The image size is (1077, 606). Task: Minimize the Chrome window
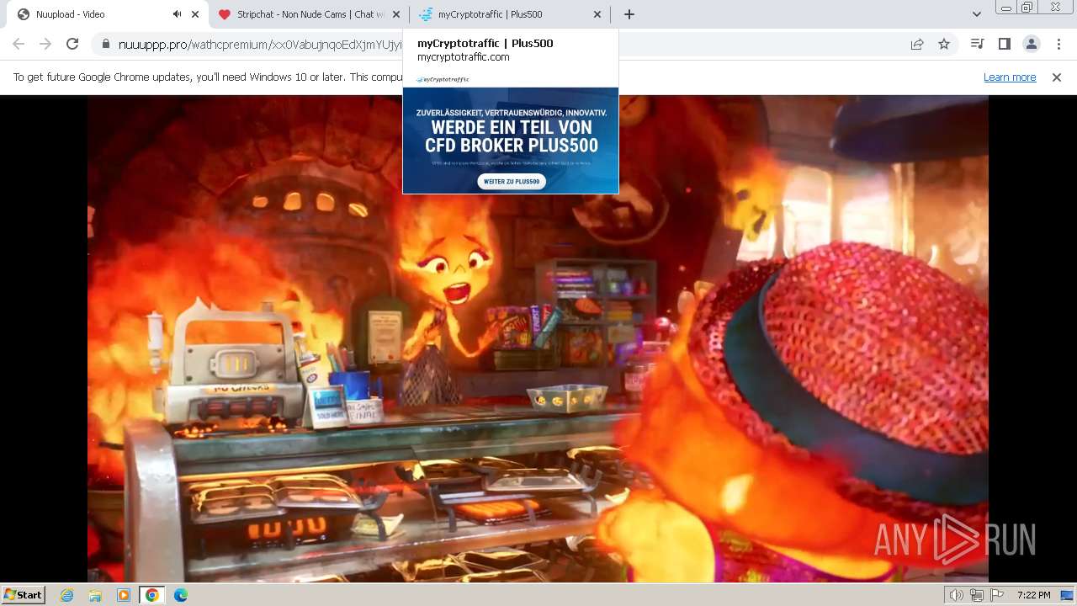tap(1006, 8)
